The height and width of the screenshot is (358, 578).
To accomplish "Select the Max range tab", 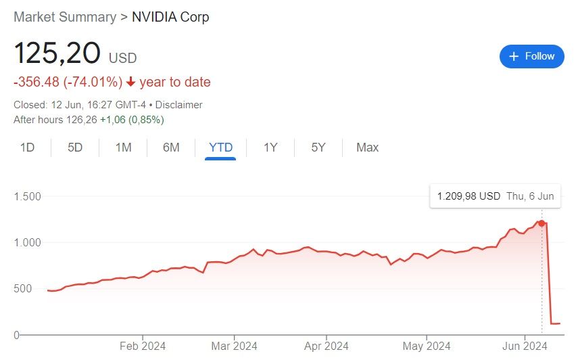I will tap(367, 148).
